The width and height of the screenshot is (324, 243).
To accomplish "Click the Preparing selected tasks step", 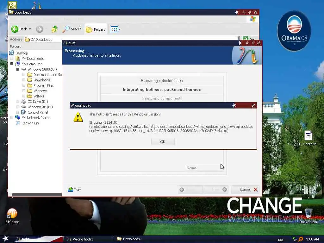I will point(162,81).
